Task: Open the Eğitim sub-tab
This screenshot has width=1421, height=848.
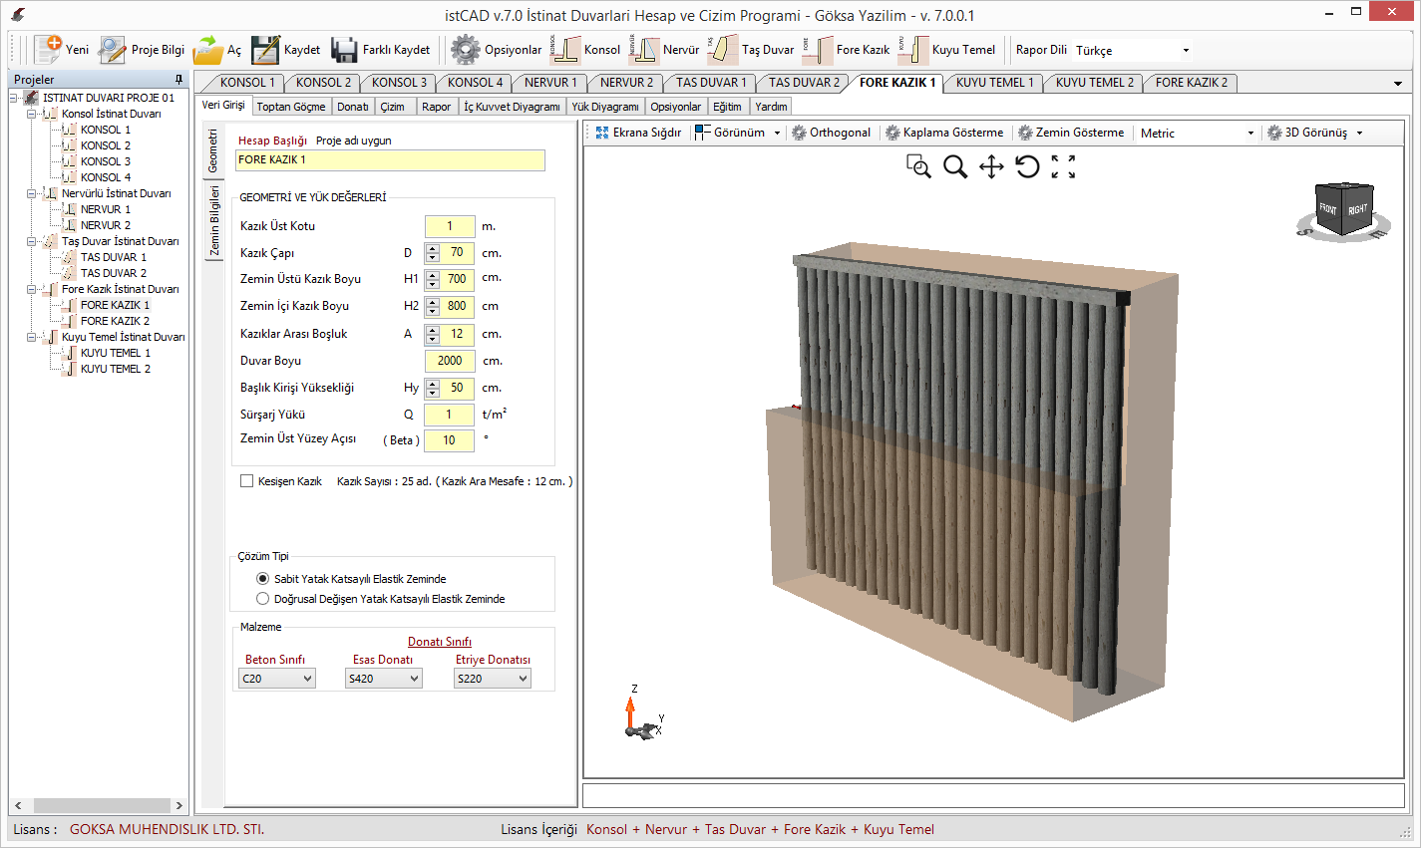Action: point(727,107)
